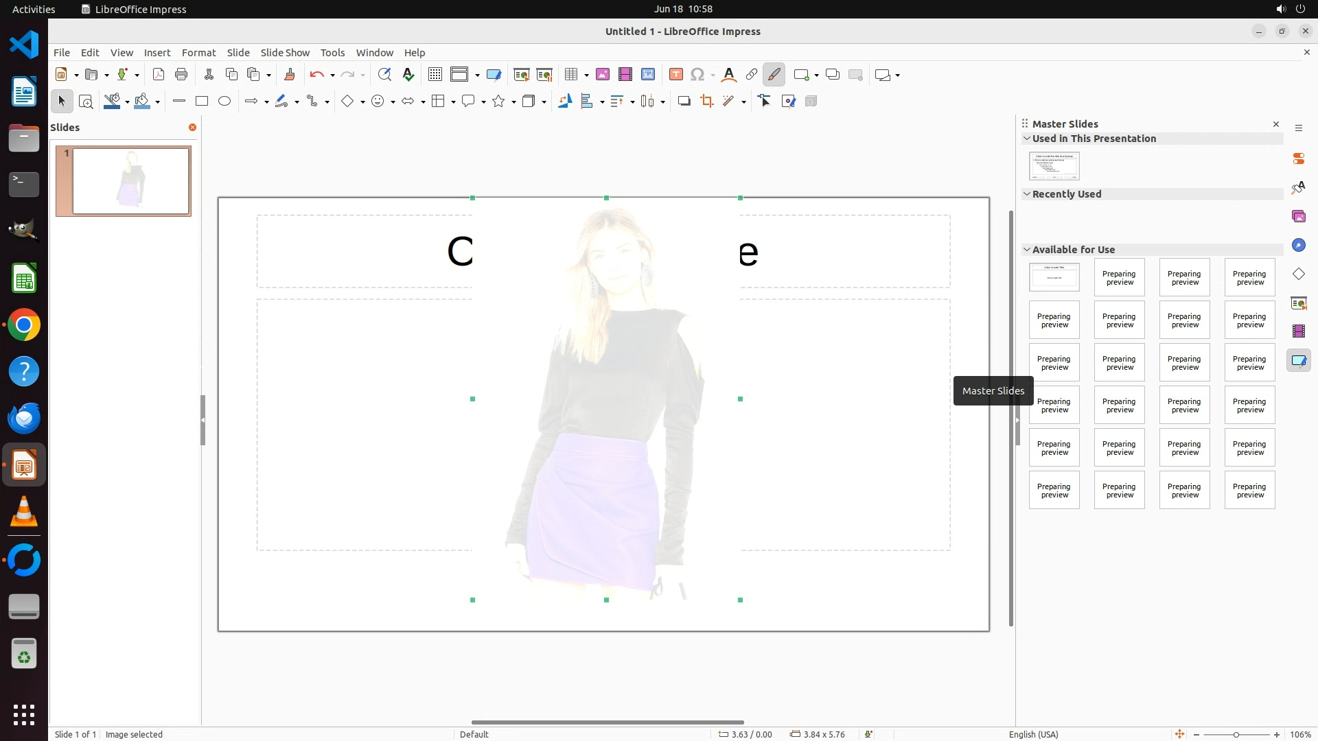Screen dimensions: 1318x741
Task: Click the Insert Image toolbar icon
Action: 602,75
